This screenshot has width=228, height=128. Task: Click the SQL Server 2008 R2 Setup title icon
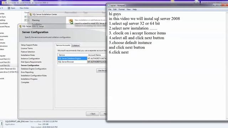point(20,26)
